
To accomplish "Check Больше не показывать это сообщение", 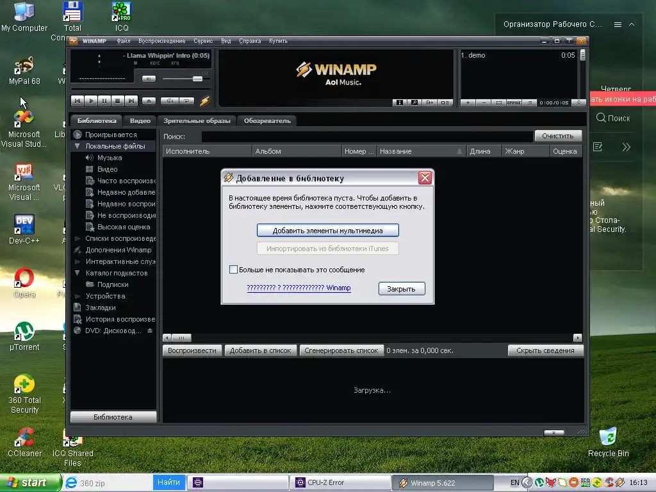I will (233, 270).
